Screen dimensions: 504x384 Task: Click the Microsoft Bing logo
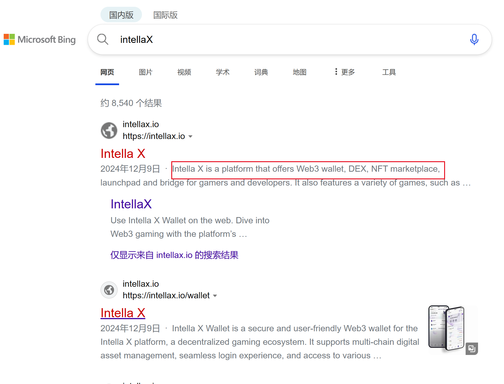pos(40,39)
